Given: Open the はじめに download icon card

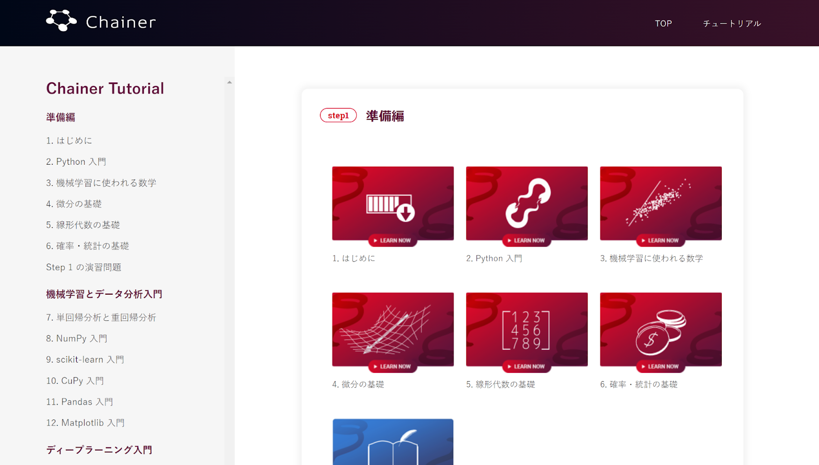Looking at the screenshot, I should (393, 204).
